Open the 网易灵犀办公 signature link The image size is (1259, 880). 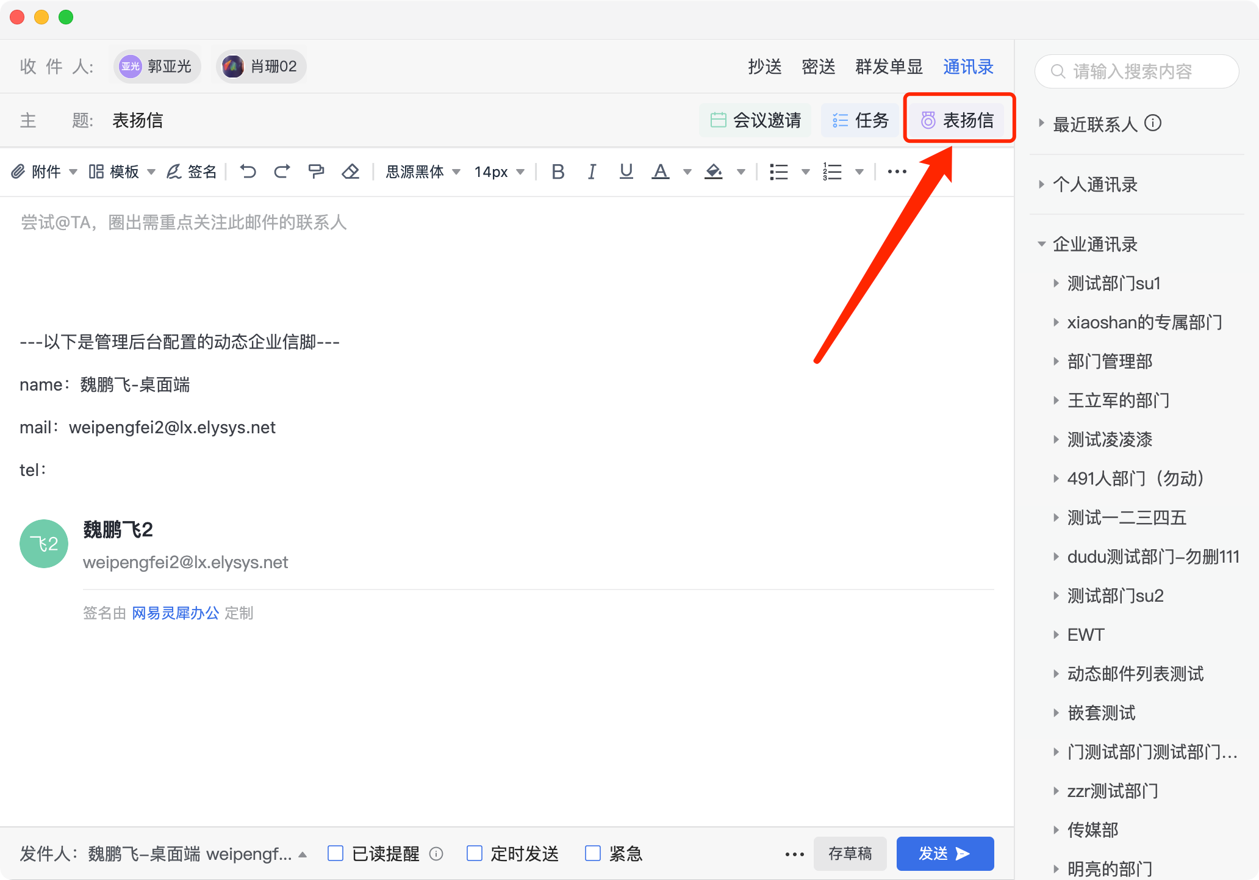click(175, 613)
